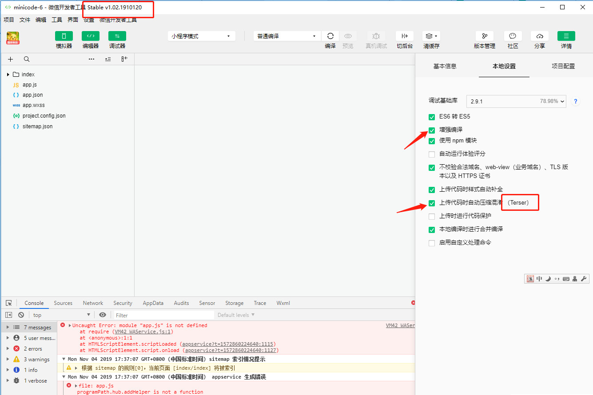Screen dimensions: 593x395
Task: Click the 预览 preview eye icon
Action: (348, 36)
